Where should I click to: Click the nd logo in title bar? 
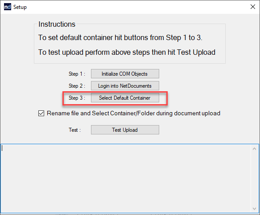[x=8, y=7]
